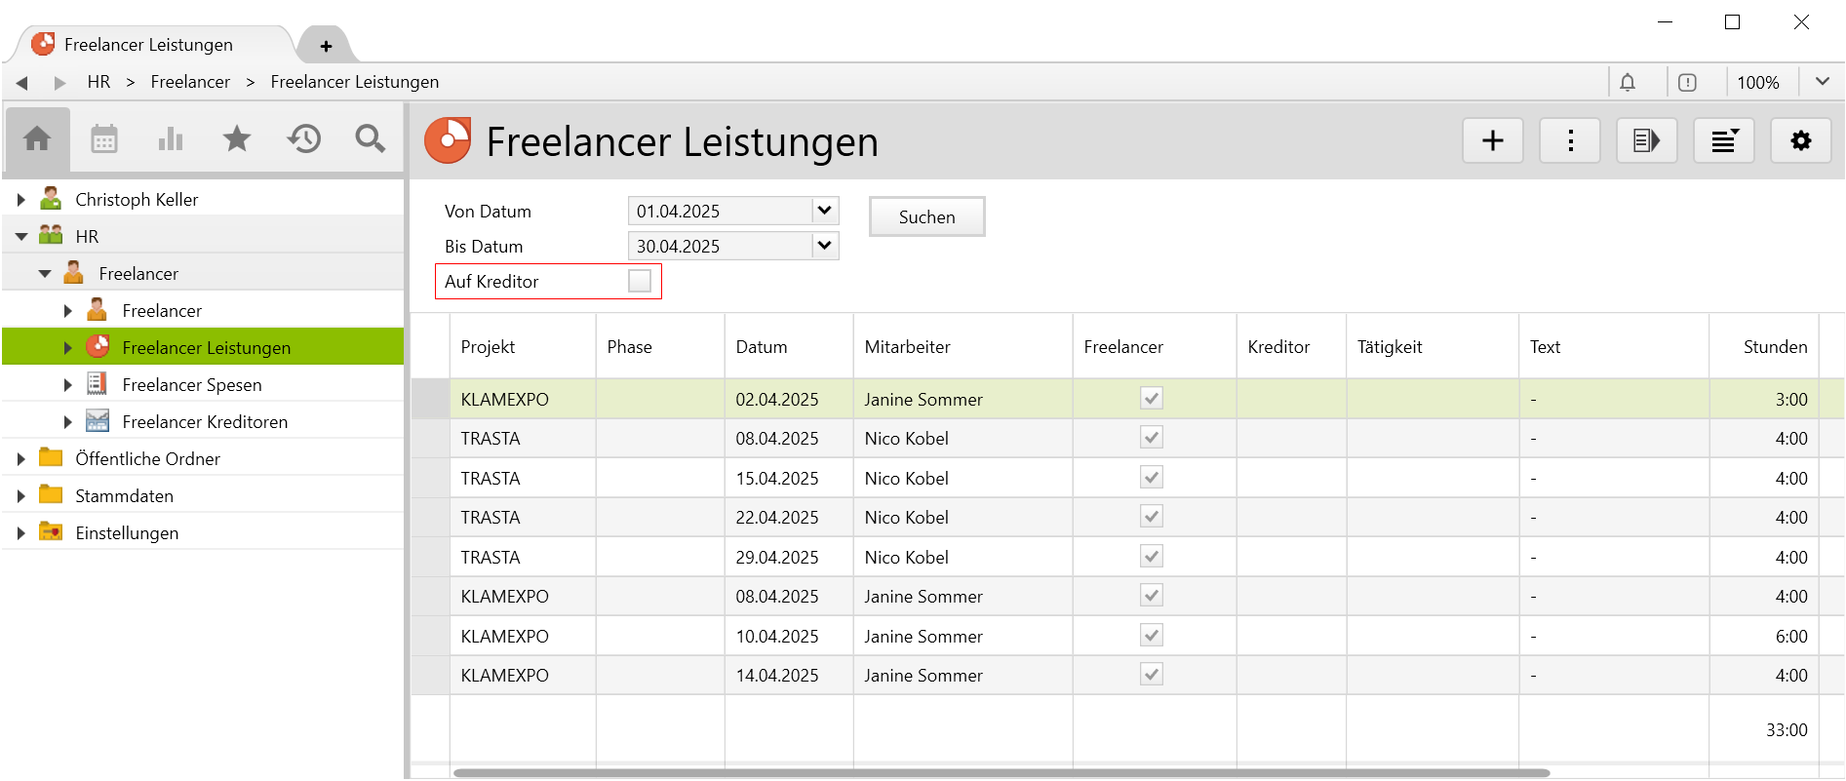Screen dimensions: 1846x781
Task: Expand the Christoph Keller tree node
Action: point(21,200)
